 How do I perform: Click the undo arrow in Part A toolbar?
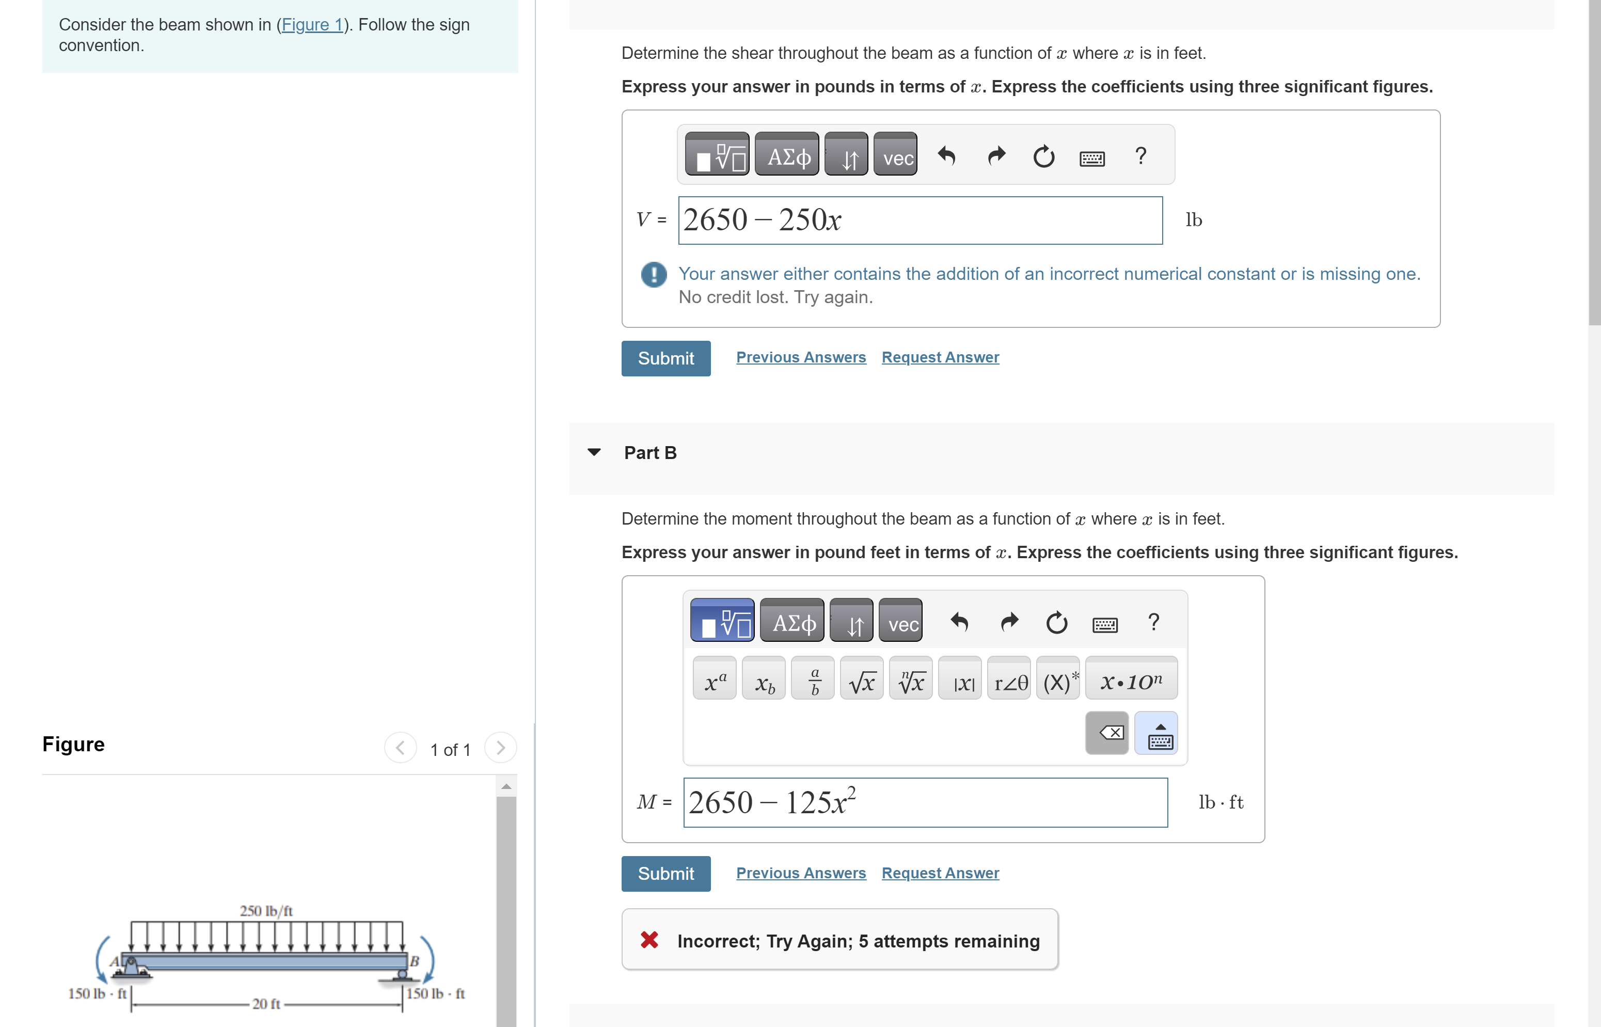(x=946, y=155)
